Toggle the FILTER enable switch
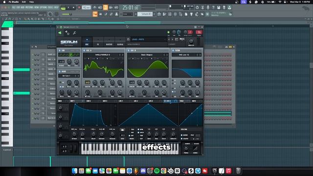313x176 pixels. [173, 50]
